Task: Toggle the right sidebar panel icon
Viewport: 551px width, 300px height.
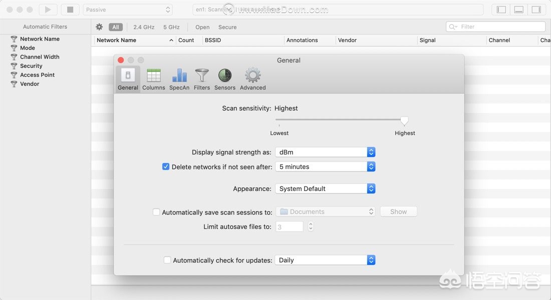Action: [x=536, y=9]
